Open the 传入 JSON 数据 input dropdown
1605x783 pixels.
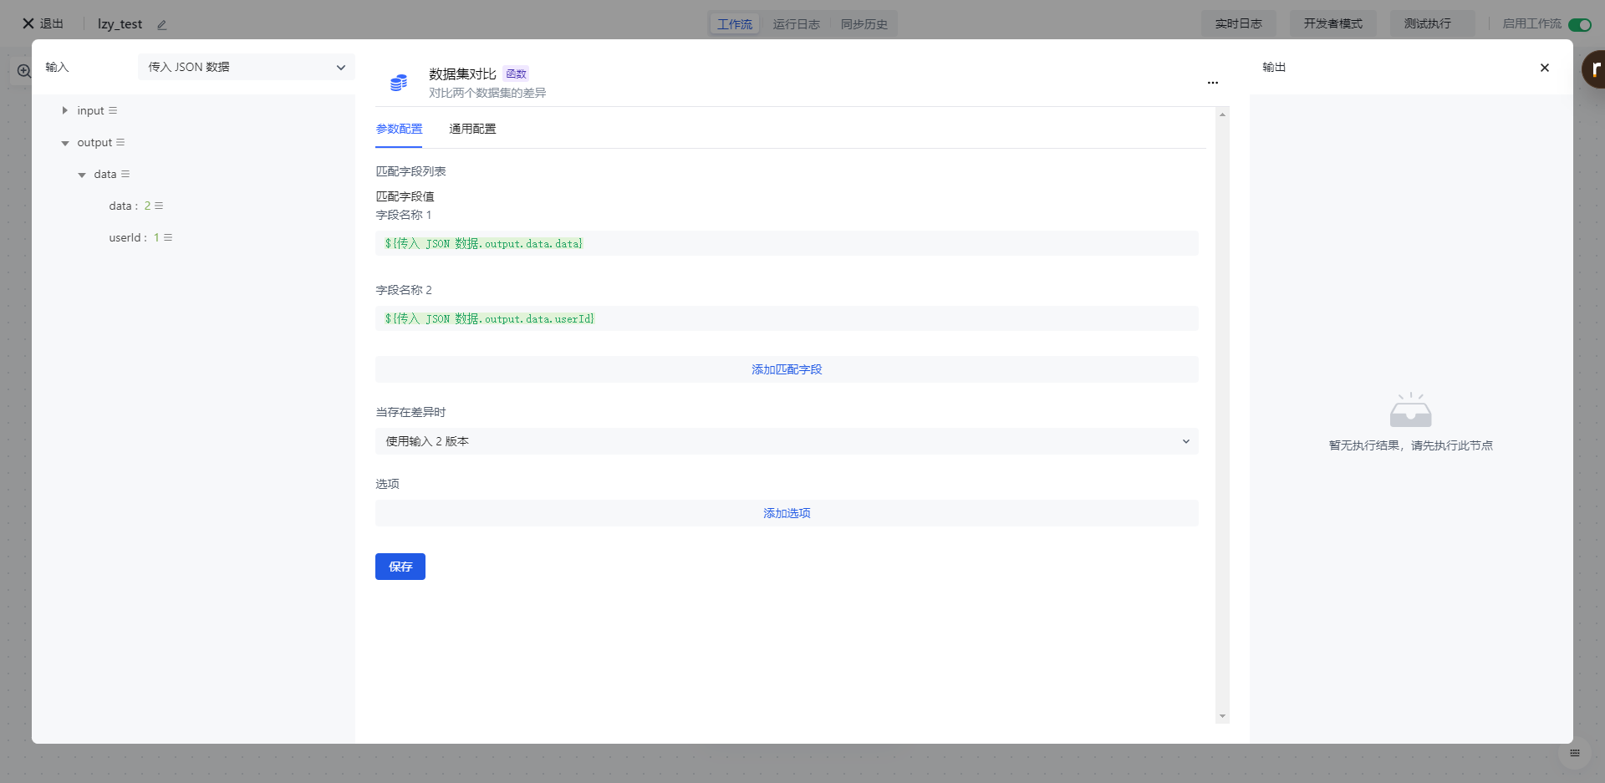pos(246,67)
